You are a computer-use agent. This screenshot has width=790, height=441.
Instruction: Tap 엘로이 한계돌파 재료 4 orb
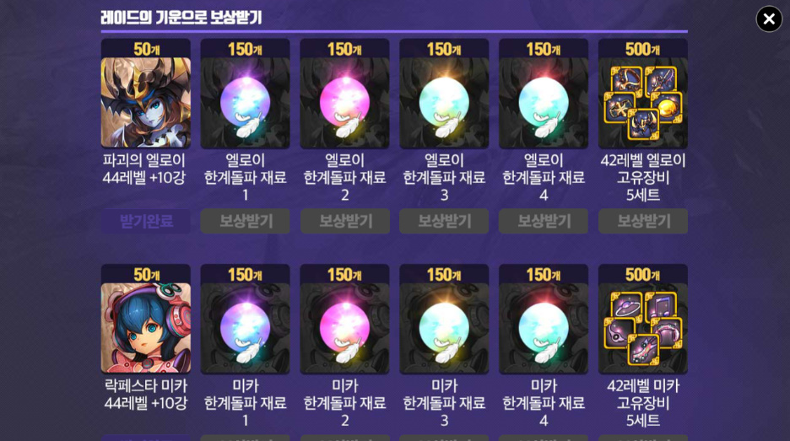click(x=544, y=103)
